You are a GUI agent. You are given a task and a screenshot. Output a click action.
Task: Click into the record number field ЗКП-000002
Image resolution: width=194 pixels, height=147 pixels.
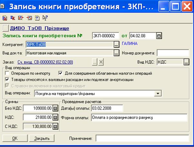coord(105,36)
